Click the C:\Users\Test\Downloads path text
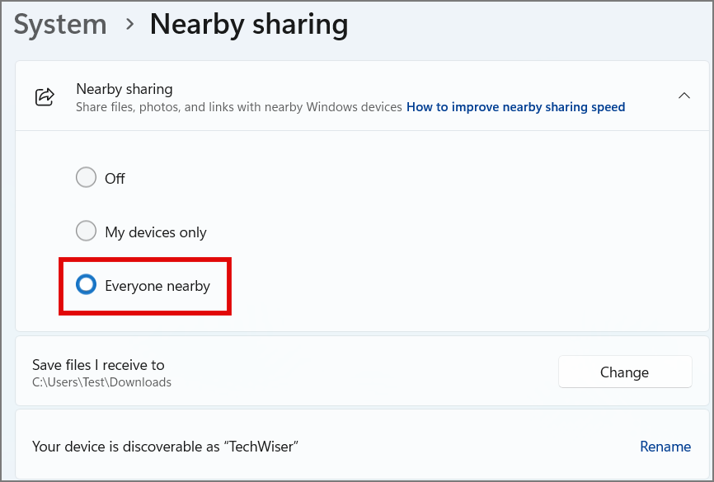The image size is (714, 482). tap(101, 382)
